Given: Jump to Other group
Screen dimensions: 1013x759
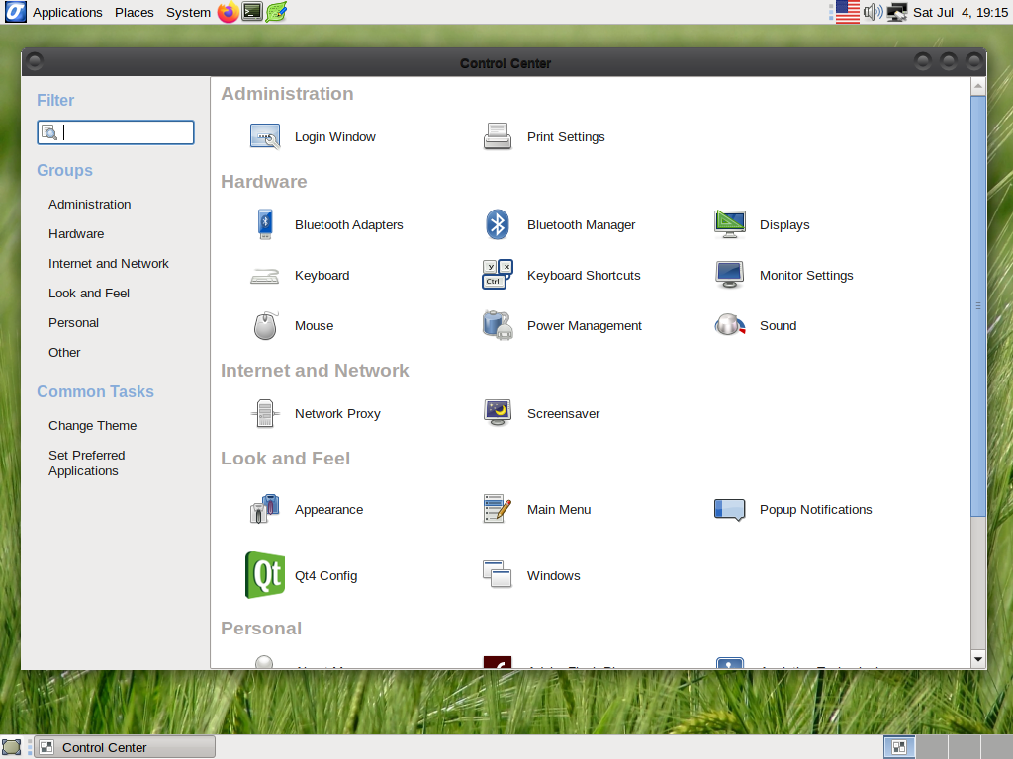Looking at the screenshot, I should point(64,353).
